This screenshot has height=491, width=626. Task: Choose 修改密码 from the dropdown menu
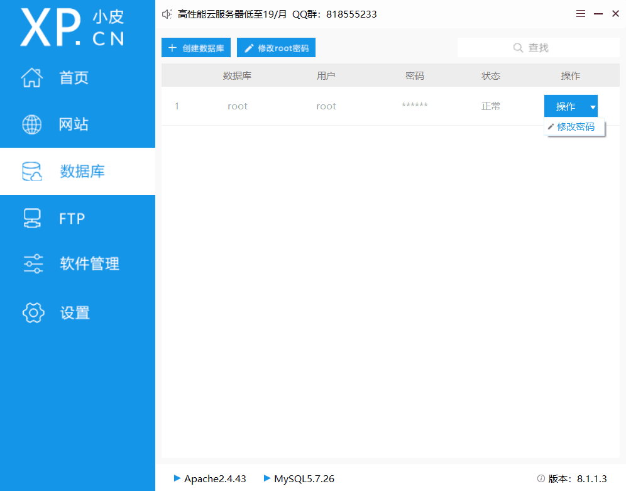tap(574, 126)
